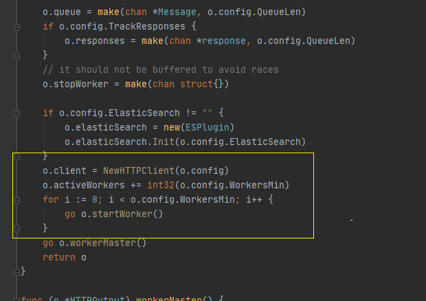Image resolution: width=426 pixels, height=301 pixels.
Task: Click fold end marker after 'return o'
Action: (x=17, y=272)
